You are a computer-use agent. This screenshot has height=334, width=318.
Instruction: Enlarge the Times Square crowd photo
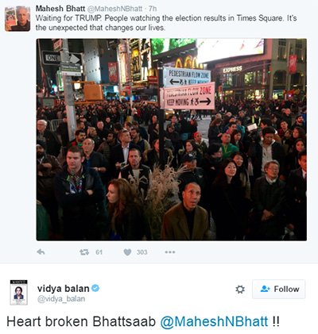coord(172,140)
